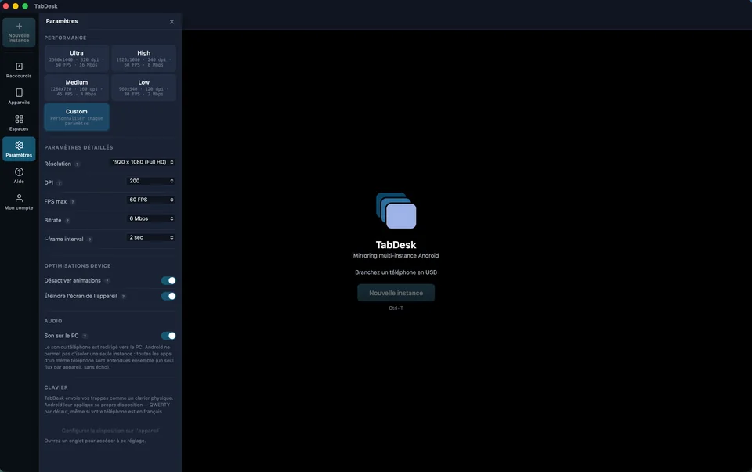Click the PARAMÈTRES DÉTAILLÉS heading
The image size is (752, 472).
click(78, 148)
